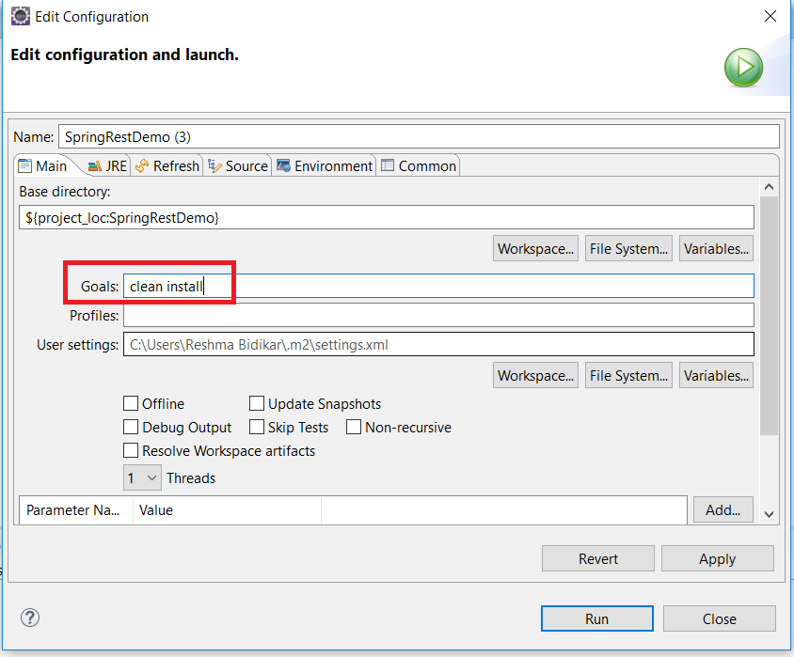Screen dimensions: 794x657
Task: Toggle the Skip Tests checkbox
Action: coord(257,427)
